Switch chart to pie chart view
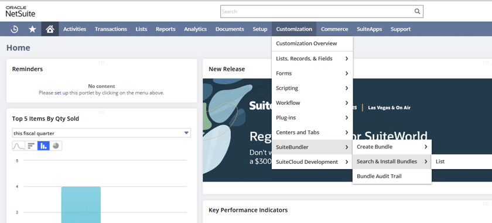The image size is (492, 223). click(x=56, y=146)
